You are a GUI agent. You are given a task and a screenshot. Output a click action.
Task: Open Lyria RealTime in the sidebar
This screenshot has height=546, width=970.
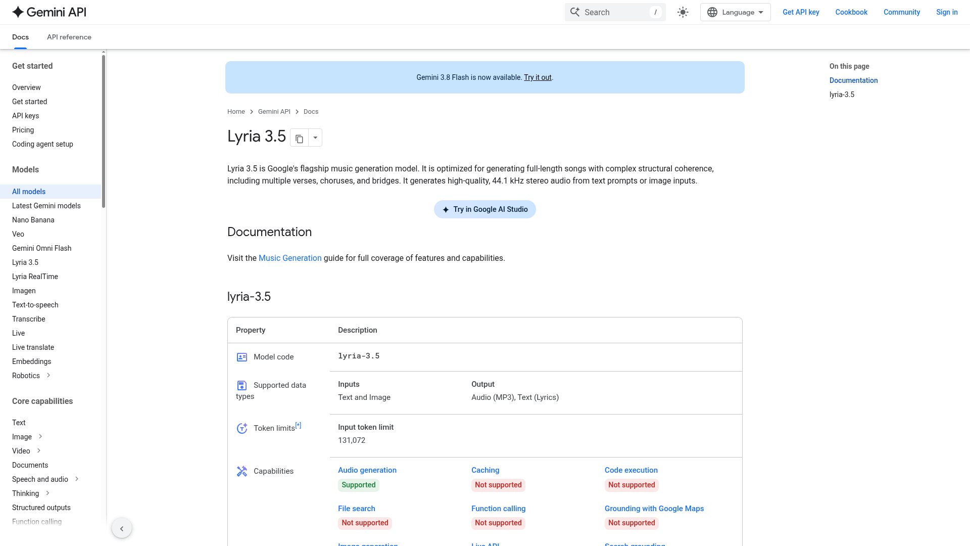tap(35, 277)
